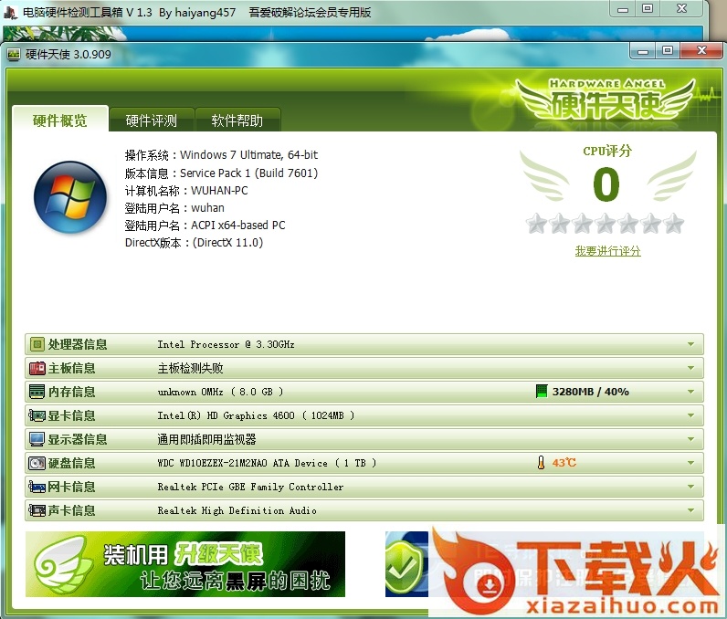Expand the hard disk info dropdown arrow

coord(691,463)
